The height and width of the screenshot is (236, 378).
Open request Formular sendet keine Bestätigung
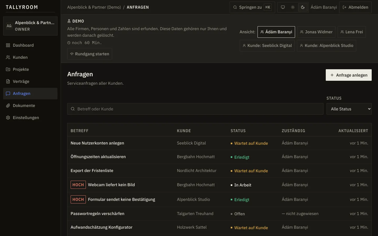(x=122, y=200)
